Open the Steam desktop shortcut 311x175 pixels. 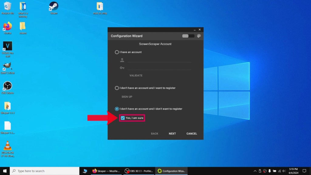pyautogui.click(x=54, y=7)
